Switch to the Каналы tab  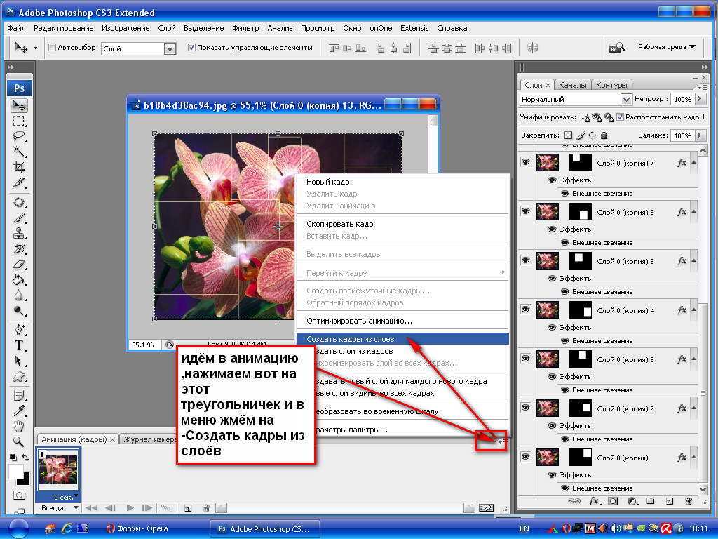(x=572, y=85)
